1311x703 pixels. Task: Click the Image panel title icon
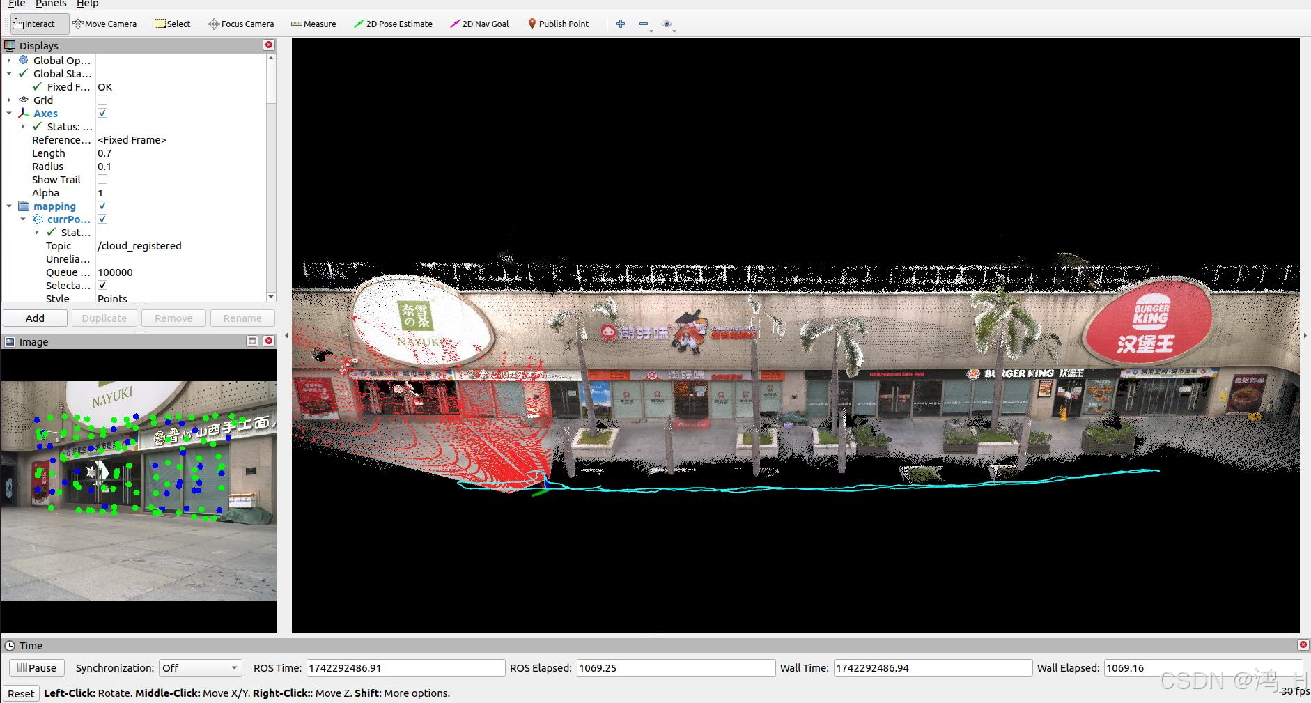(10, 341)
